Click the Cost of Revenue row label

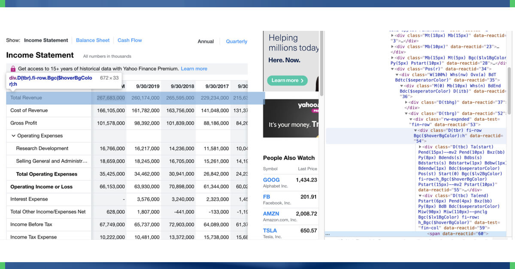coord(29,111)
